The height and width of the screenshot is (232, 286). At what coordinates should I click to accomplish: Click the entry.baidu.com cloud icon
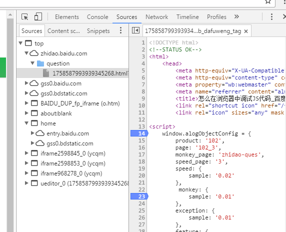pyautogui.click(x=40, y=133)
